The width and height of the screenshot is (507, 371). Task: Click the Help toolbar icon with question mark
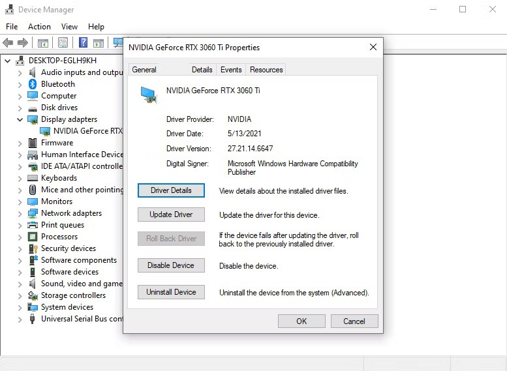pyautogui.click(x=83, y=43)
